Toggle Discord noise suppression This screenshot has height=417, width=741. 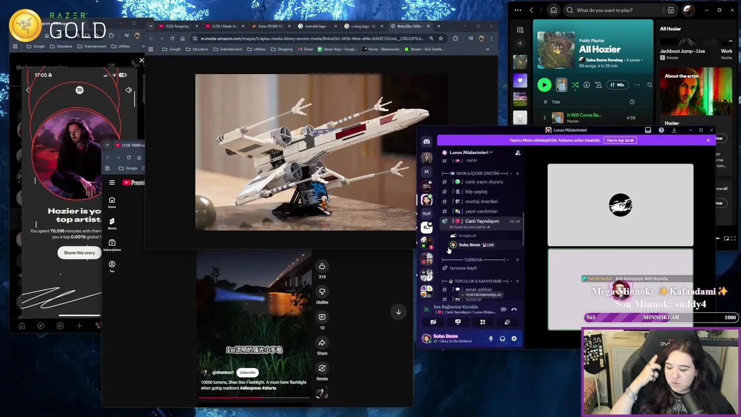coord(503,310)
